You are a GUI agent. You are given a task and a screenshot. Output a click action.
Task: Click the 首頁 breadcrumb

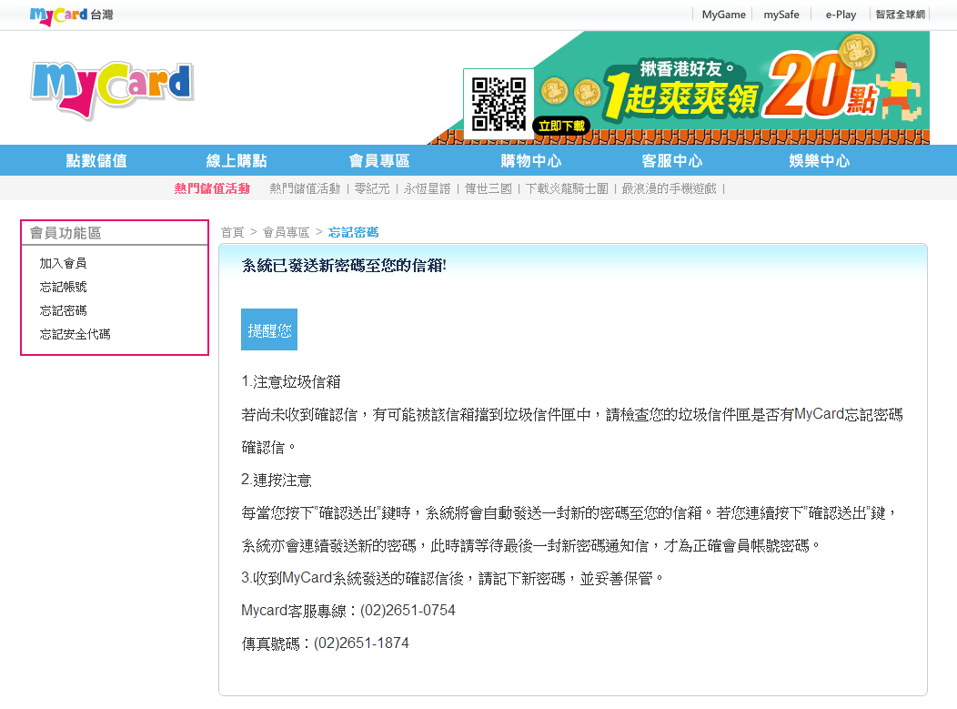(232, 232)
